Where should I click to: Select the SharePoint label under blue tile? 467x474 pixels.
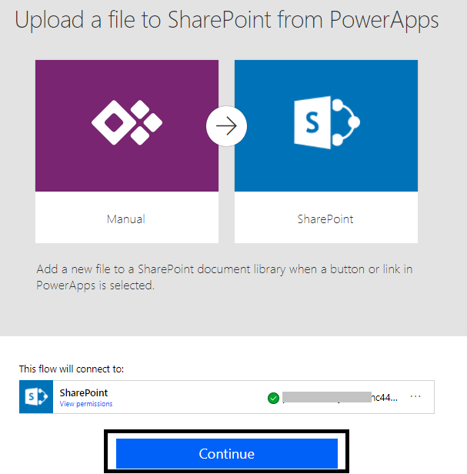[x=325, y=219]
